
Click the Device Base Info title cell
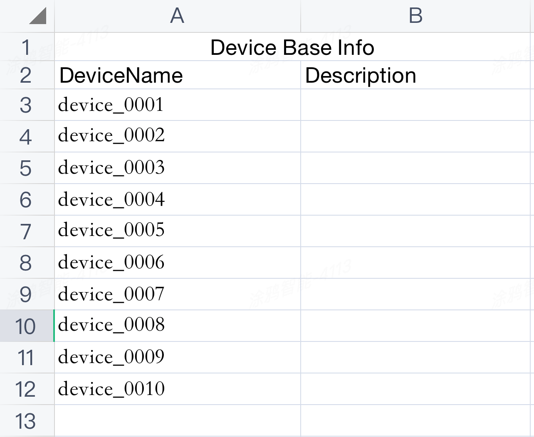(292, 47)
